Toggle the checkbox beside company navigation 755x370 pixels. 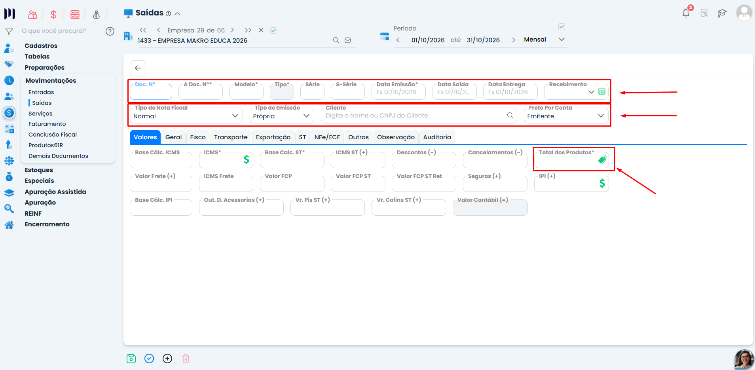click(x=273, y=30)
